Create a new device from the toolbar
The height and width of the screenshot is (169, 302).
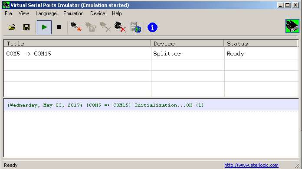76,27
